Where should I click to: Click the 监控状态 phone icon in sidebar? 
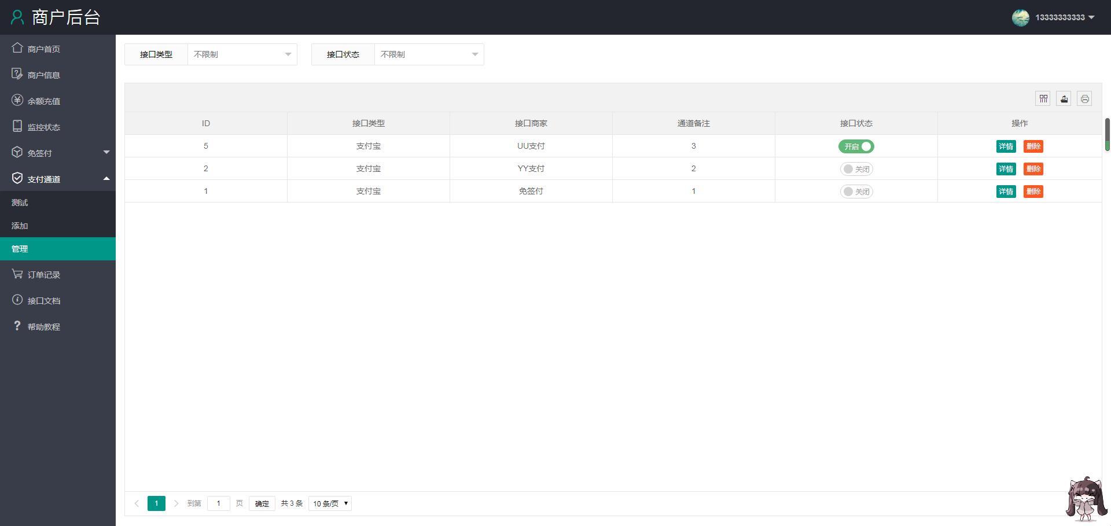(x=17, y=126)
